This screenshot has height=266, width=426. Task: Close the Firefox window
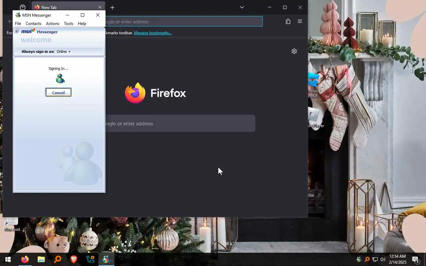point(300,7)
